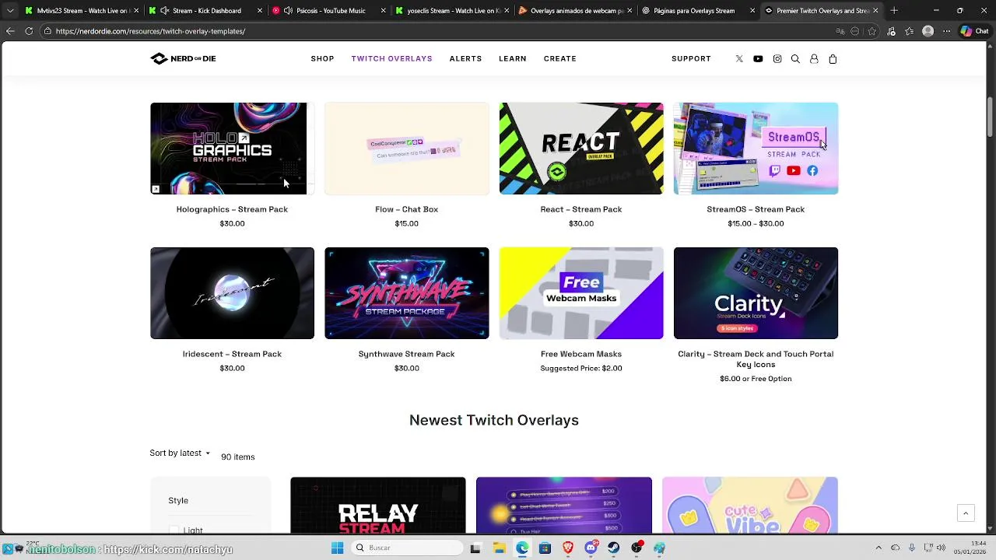This screenshot has height=560, width=996.
Task: Open Holographics – Stream Pack link
Action: 232,209
